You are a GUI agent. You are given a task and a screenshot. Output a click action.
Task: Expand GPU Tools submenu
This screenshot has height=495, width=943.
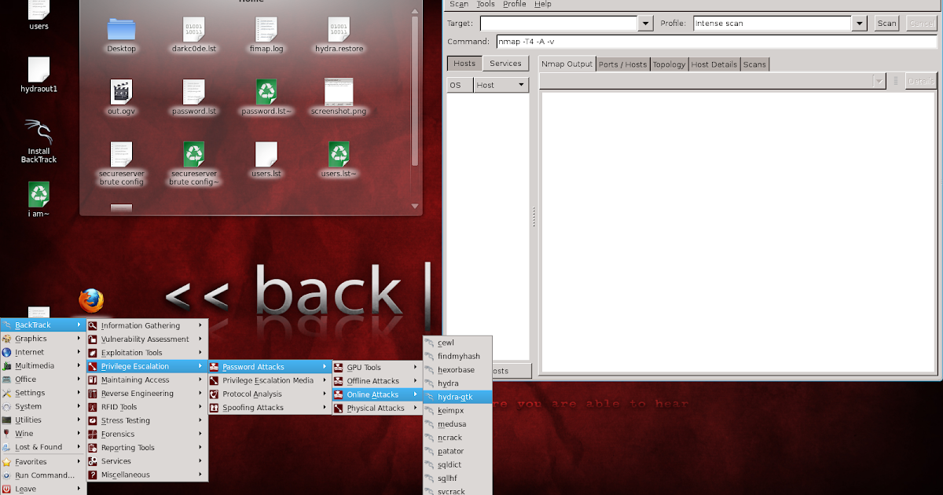click(377, 367)
